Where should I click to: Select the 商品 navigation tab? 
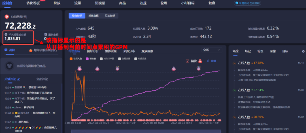tap(122, 3)
